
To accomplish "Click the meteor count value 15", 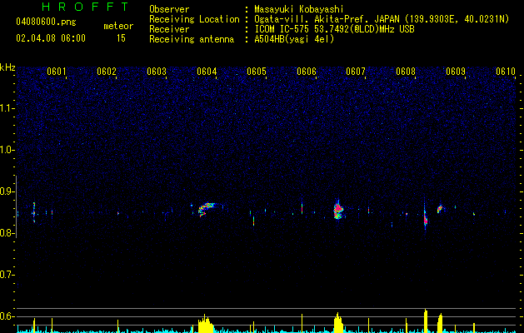I will click(x=121, y=38).
